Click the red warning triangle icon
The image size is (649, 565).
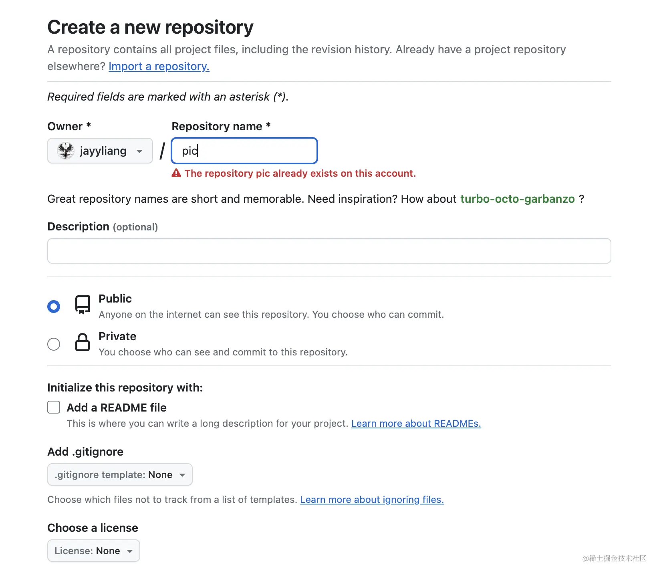[176, 173]
